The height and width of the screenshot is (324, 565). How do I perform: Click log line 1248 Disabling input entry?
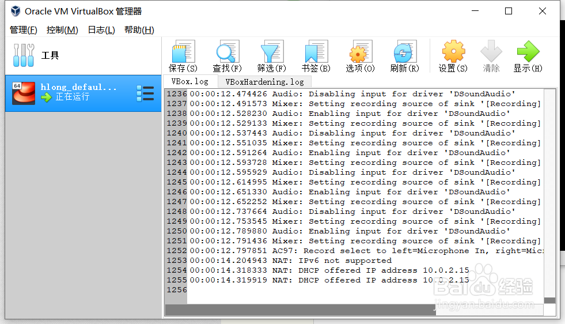pyautogui.click(x=352, y=212)
